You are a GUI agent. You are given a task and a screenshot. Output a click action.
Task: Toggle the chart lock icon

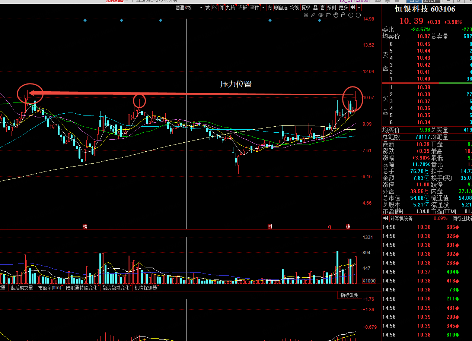pyautogui.click(x=343, y=15)
